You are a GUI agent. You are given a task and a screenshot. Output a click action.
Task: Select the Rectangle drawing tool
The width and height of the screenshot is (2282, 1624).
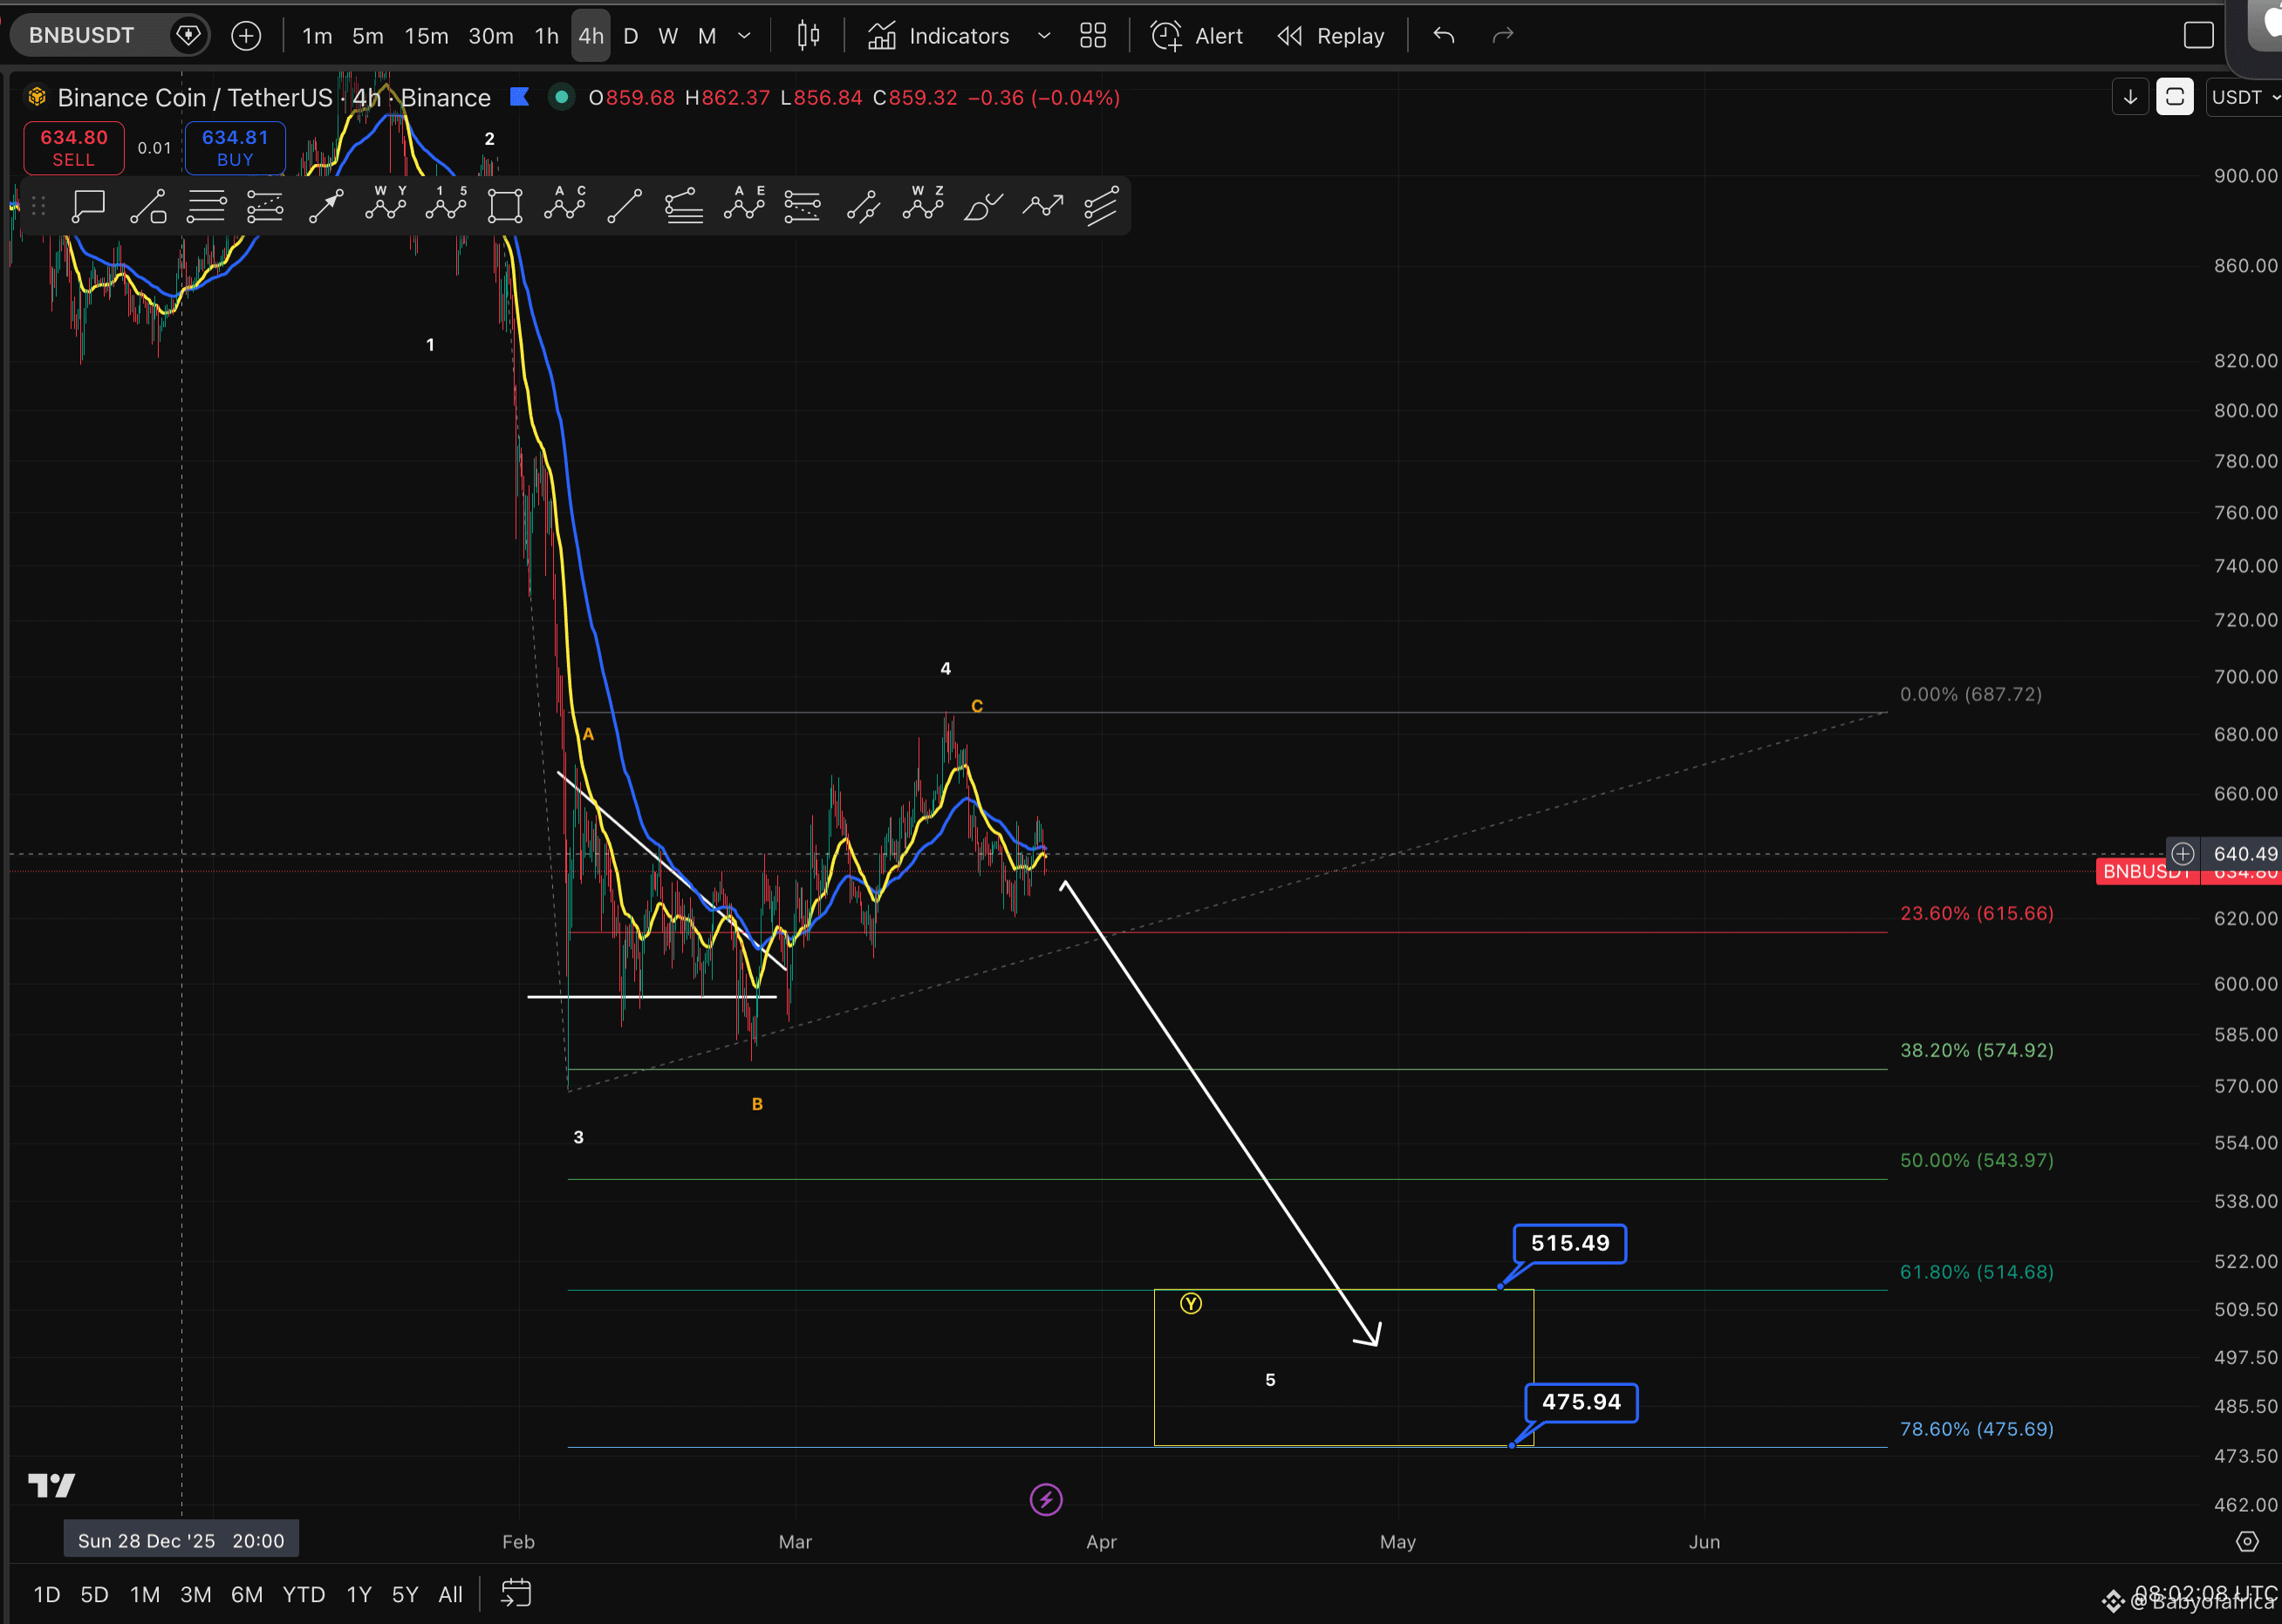pyautogui.click(x=505, y=206)
